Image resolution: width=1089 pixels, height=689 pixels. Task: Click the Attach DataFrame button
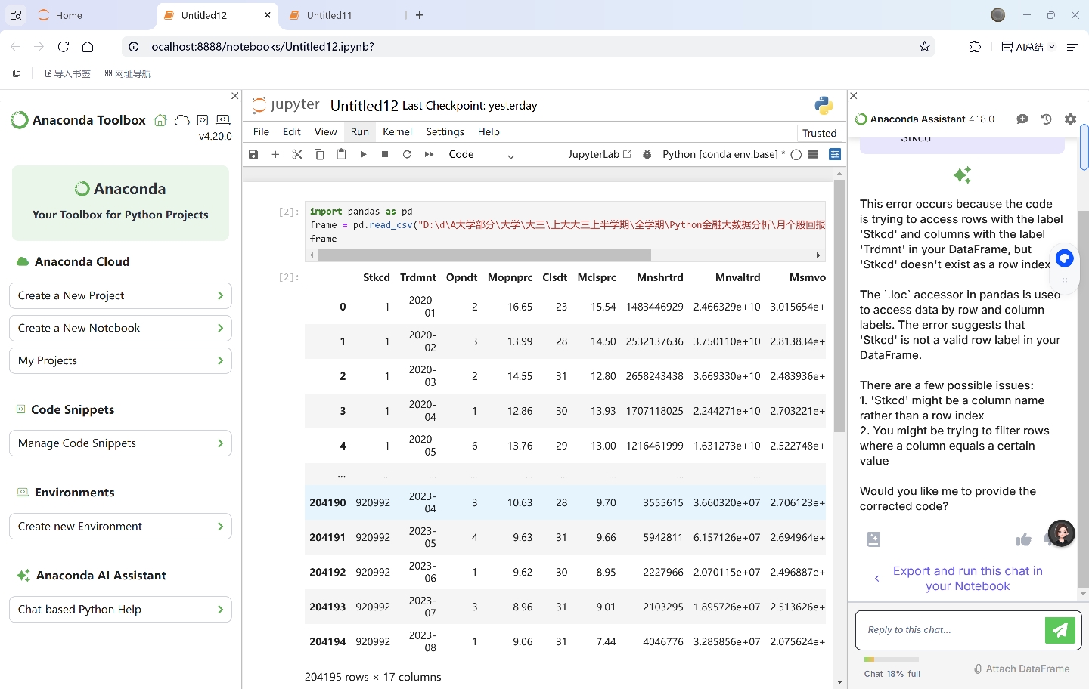click(x=1021, y=669)
